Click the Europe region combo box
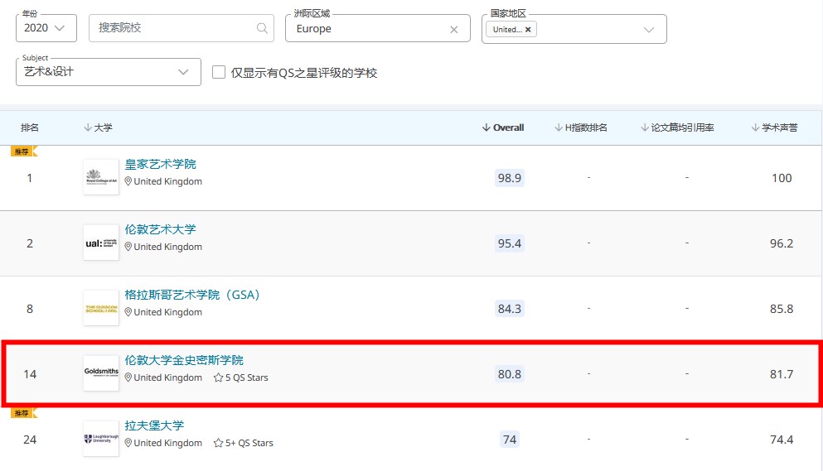The height and width of the screenshot is (471, 823). click(377, 28)
